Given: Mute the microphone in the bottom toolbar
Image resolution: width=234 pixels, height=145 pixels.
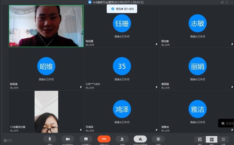Looking at the screenshot, I should (x=50, y=139).
